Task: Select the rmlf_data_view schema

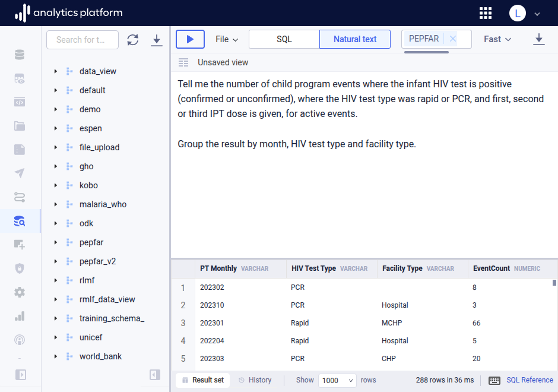Action: pos(107,299)
